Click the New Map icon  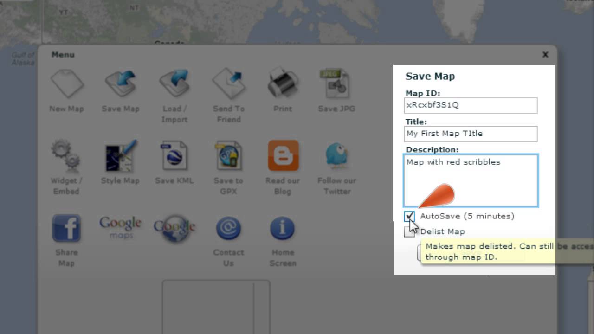tap(66, 84)
